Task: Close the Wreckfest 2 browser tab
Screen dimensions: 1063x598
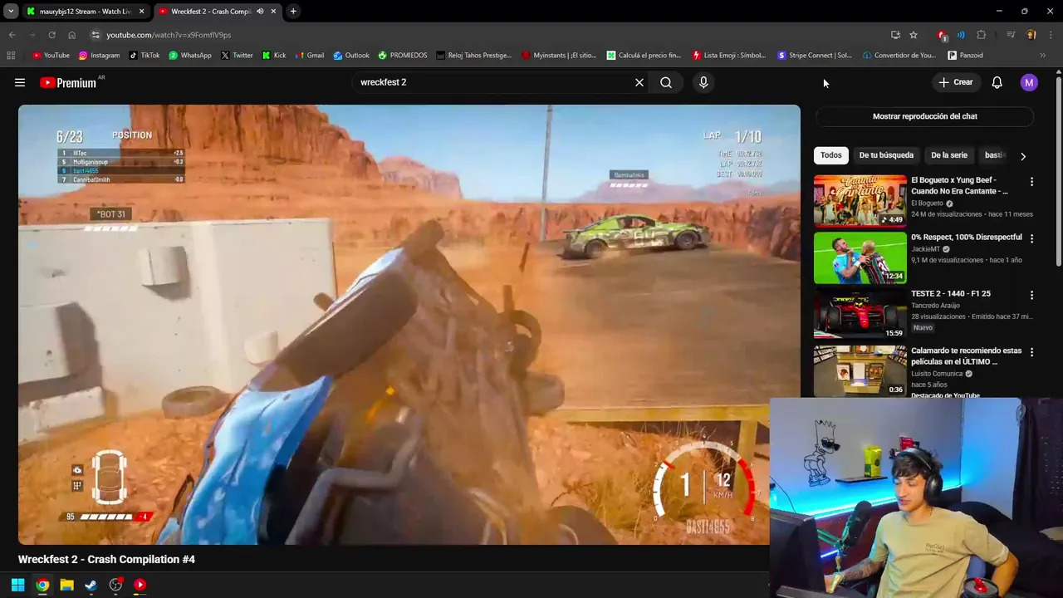Action: coord(273,12)
